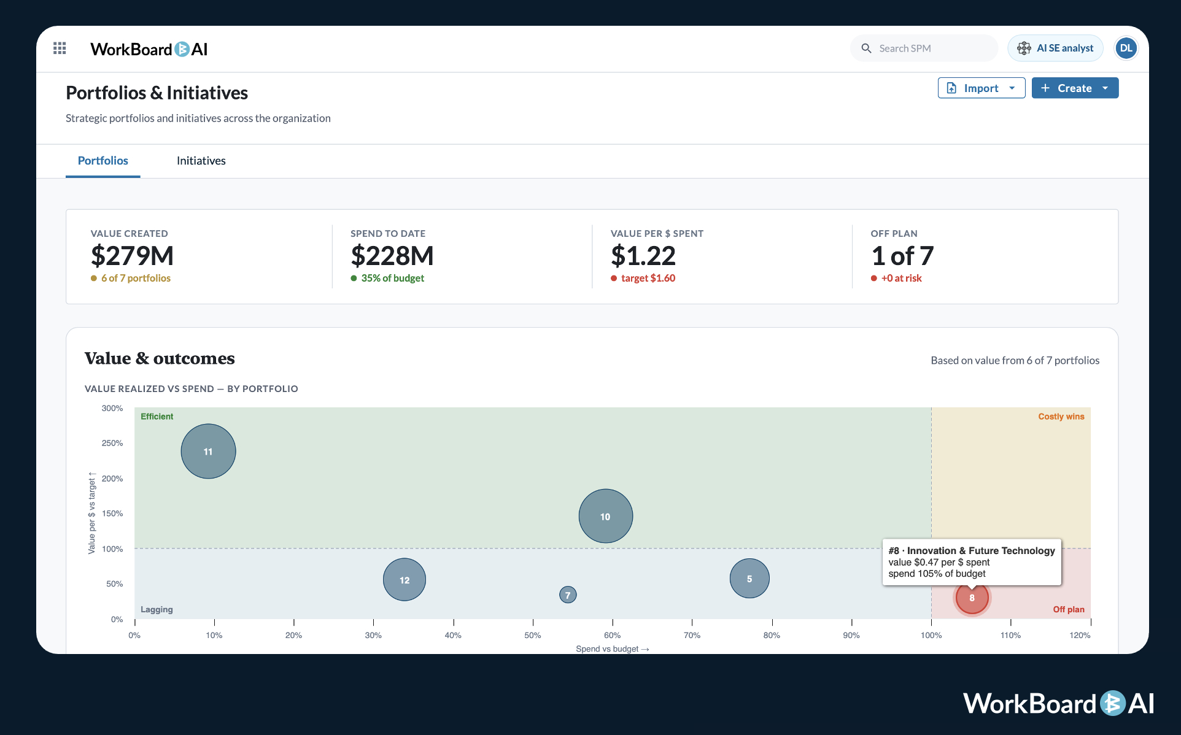This screenshot has width=1181, height=735.
Task: Click the Efficient quadrant label
Action: tap(157, 417)
